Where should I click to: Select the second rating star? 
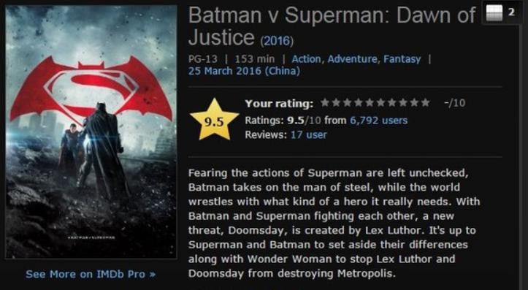tap(336, 102)
